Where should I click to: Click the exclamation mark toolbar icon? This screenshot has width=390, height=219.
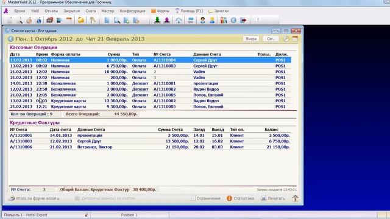pos(258,20)
